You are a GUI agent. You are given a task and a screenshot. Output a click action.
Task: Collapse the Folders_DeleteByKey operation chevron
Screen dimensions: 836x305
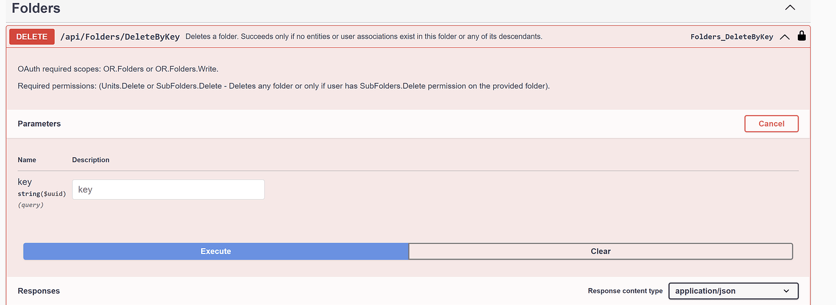point(785,36)
